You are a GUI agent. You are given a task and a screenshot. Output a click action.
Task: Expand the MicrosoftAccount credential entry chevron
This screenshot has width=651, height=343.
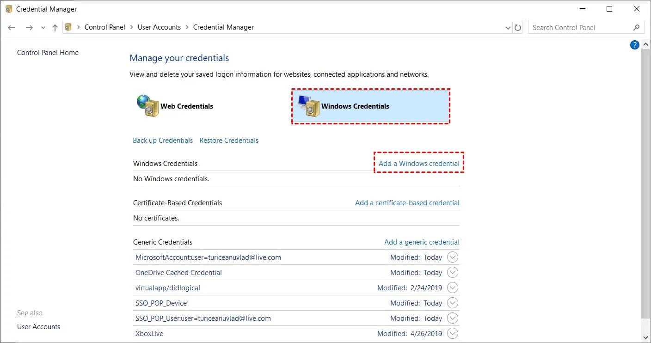(x=453, y=257)
